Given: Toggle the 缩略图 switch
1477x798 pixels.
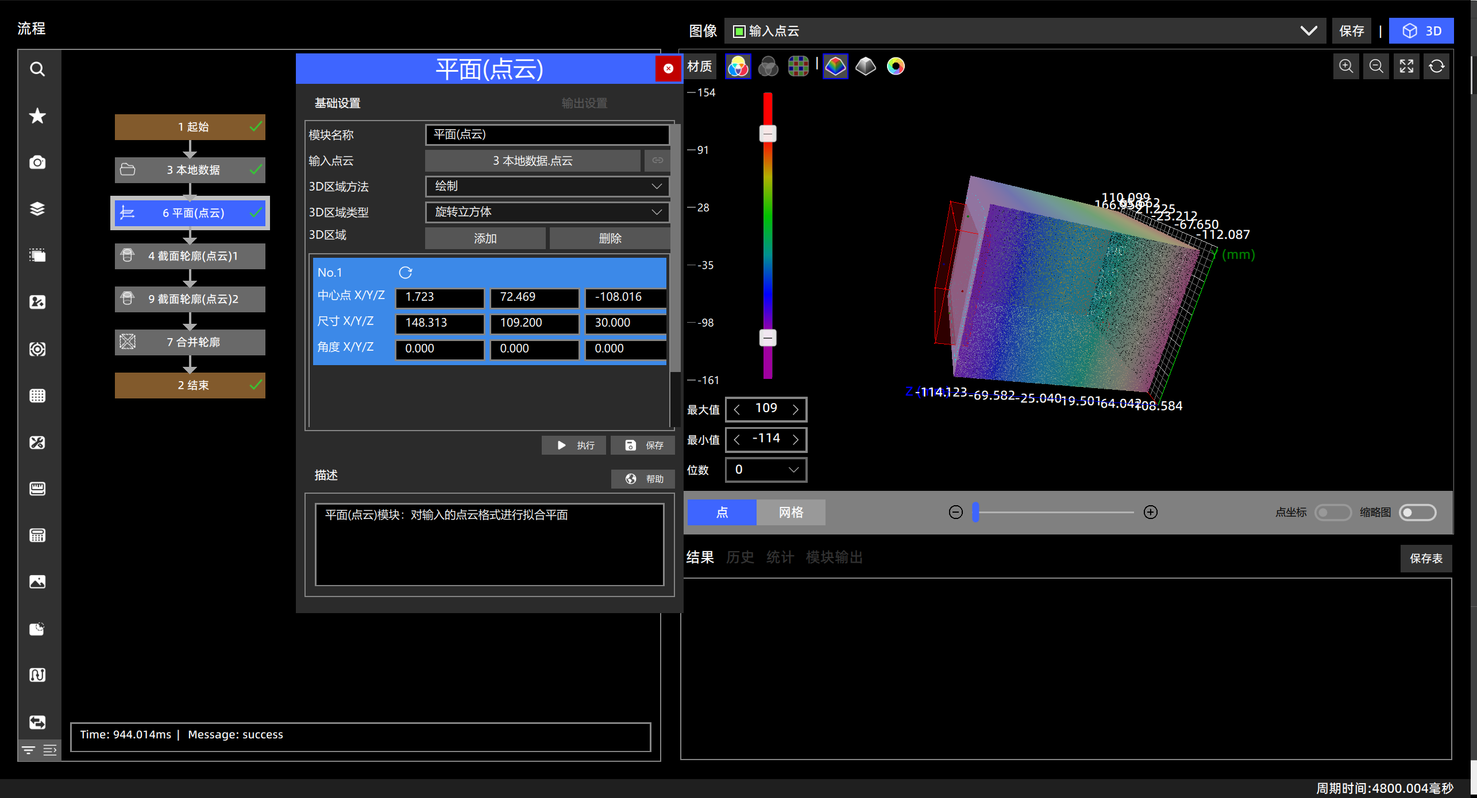Looking at the screenshot, I should [x=1417, y=512].
